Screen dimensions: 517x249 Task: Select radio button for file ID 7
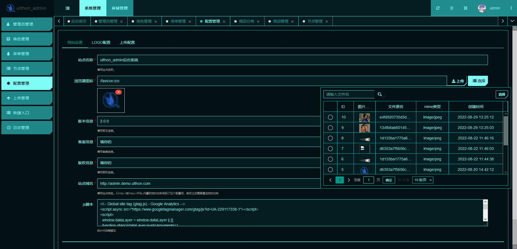click(x=330, y=149)
